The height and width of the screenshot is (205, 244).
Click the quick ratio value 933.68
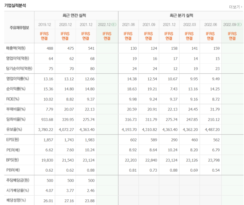(x=47, y=120)
